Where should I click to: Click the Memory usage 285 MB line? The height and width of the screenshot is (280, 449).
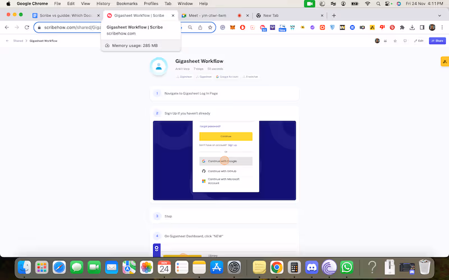[141, 45]
